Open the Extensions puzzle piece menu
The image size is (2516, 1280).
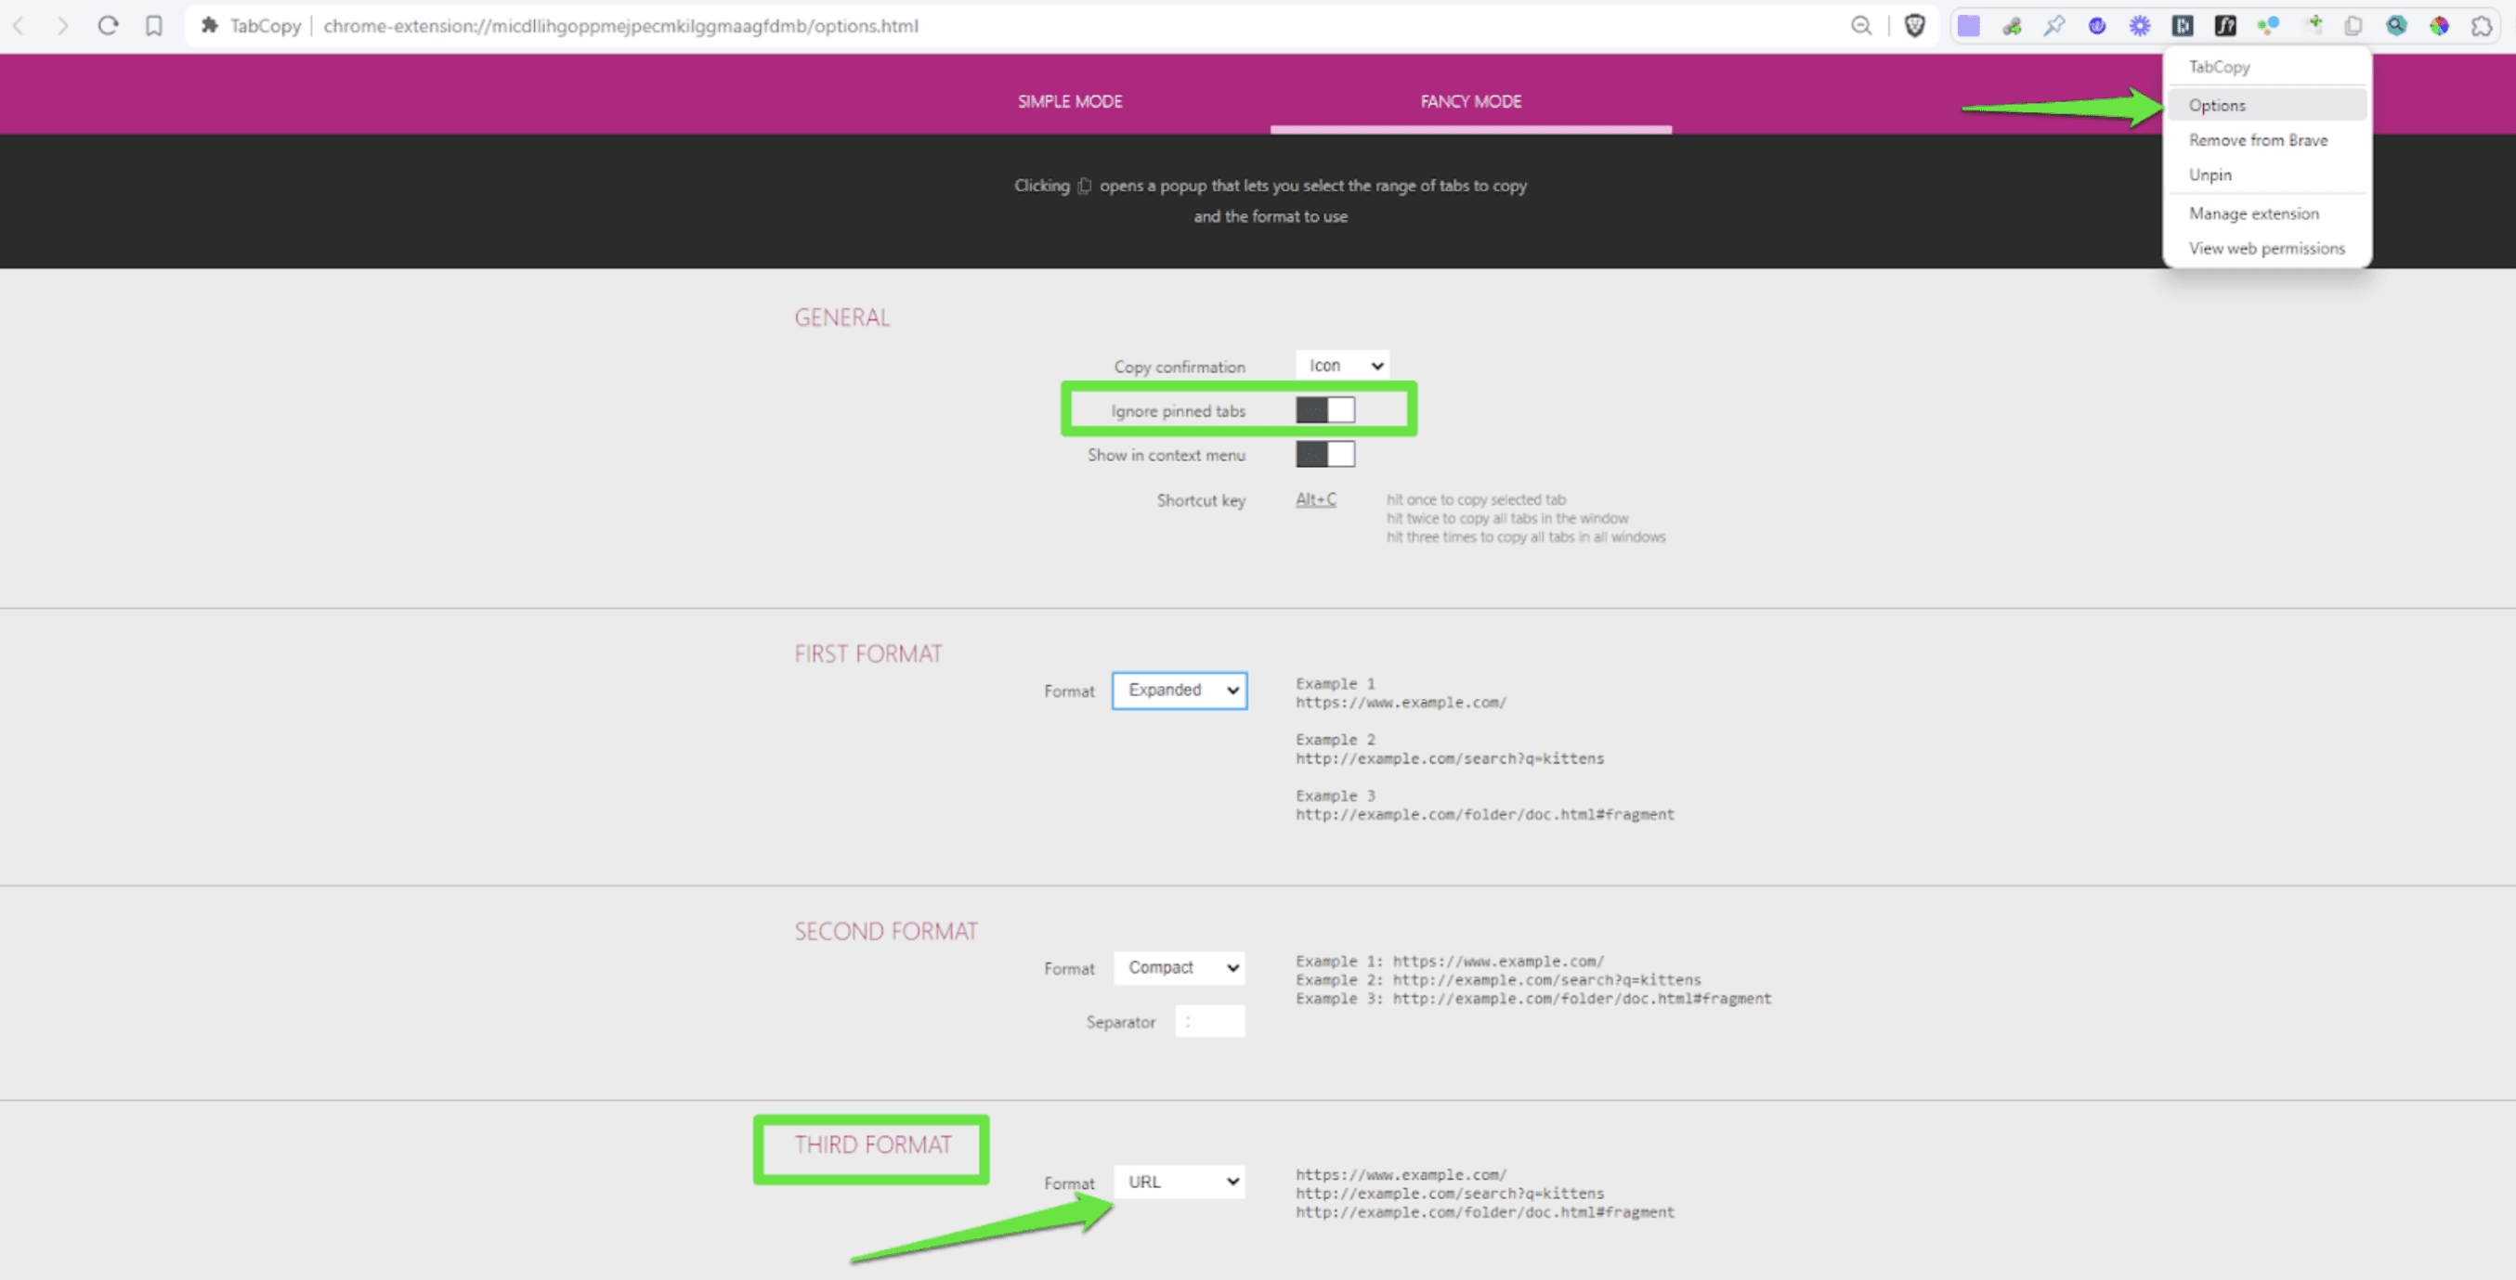pos(2482,26)
